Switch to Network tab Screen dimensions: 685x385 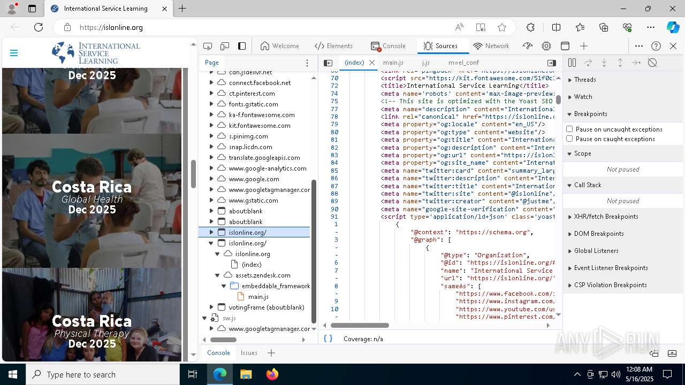point(491,46)
